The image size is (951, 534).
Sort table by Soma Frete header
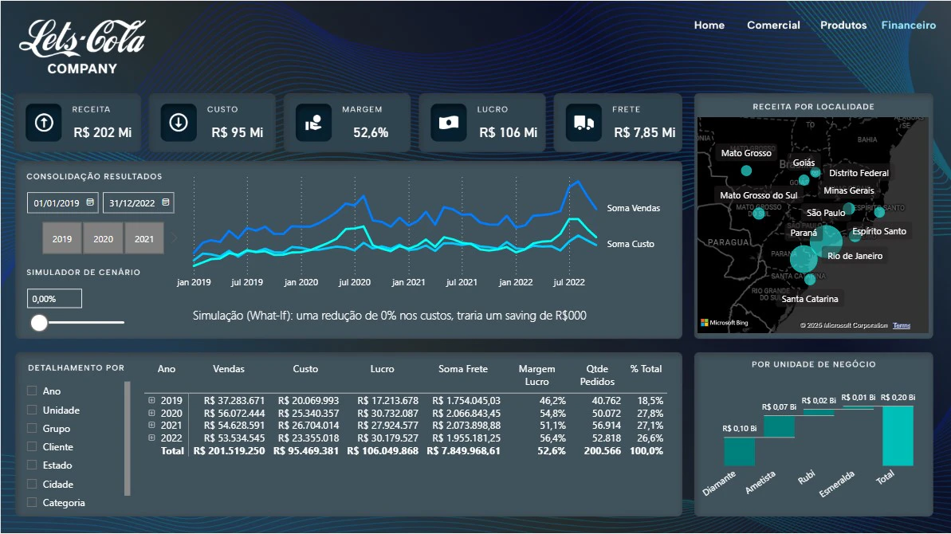[463, 368]
